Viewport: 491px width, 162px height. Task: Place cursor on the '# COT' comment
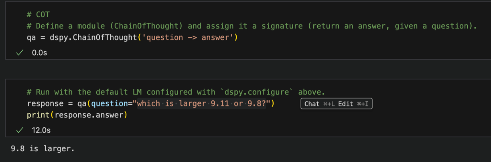[x=38, y=15]
